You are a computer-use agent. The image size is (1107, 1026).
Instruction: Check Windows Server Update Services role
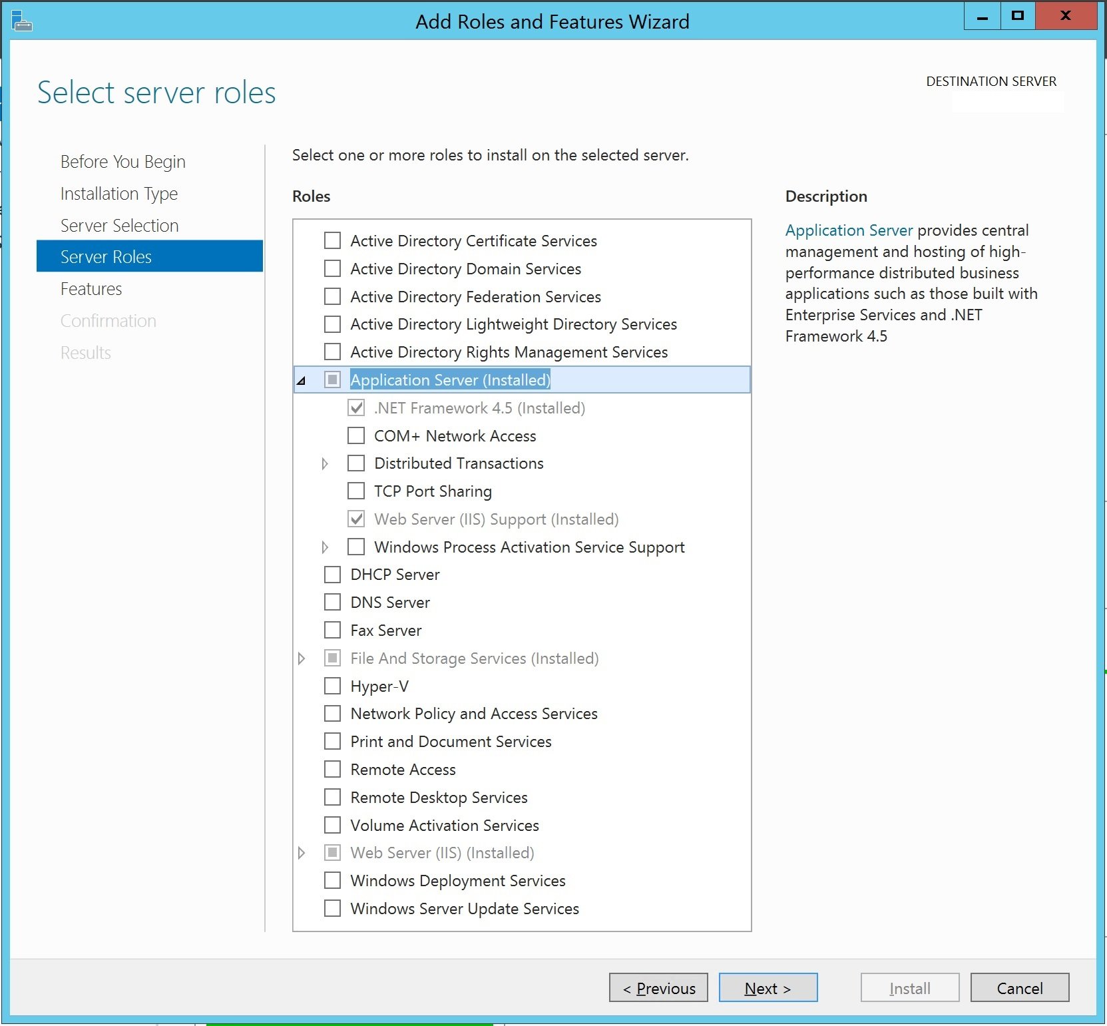pyautogui.click(x=332, y=908)
